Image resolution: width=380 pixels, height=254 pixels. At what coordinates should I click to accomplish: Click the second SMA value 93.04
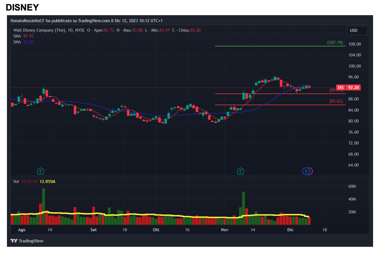coord(29,42)
